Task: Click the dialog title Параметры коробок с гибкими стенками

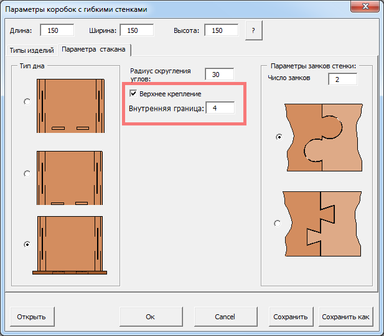Action: (76, 9)
